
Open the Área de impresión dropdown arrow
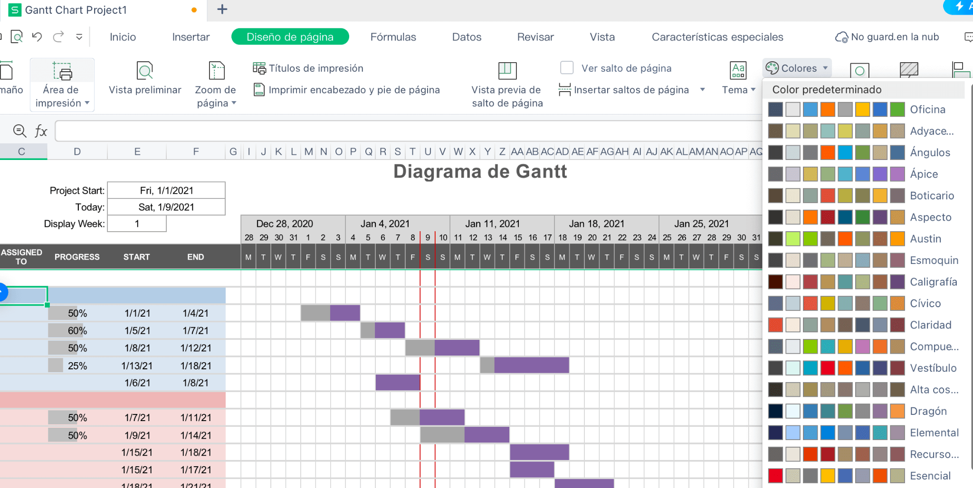[87, 103]
